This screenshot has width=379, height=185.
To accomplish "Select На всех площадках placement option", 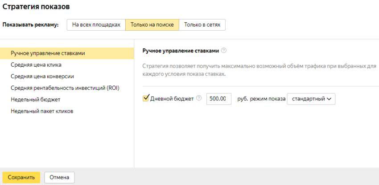I will (96, 25).
